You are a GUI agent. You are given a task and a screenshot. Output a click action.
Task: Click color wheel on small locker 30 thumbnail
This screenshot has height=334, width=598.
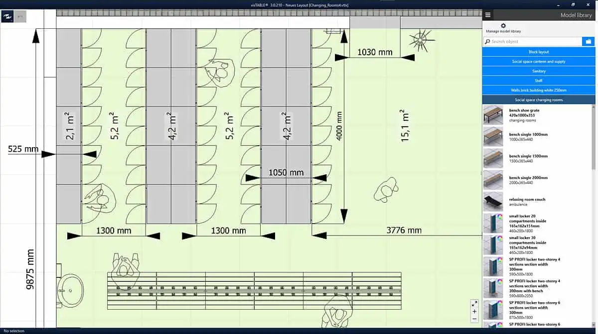499,238
